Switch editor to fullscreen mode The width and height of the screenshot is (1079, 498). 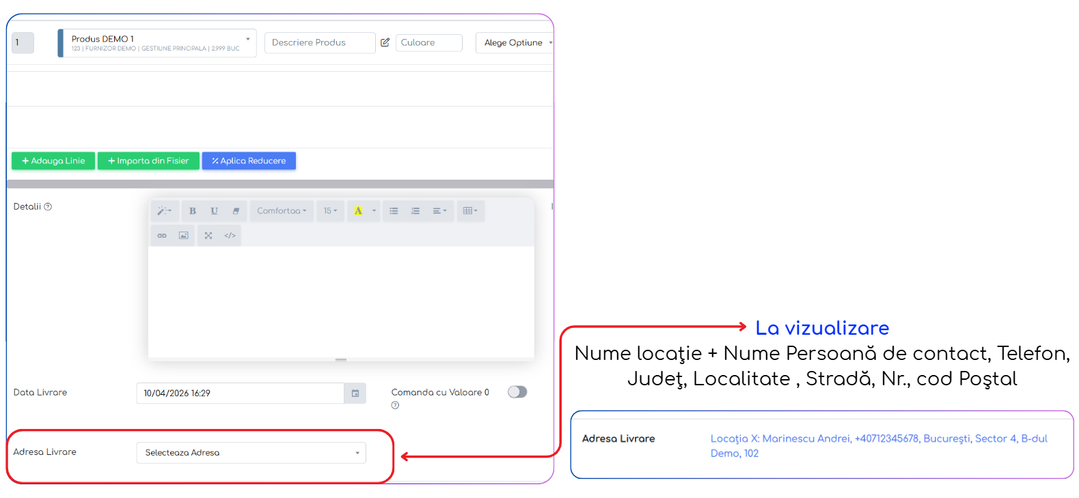coord(208,236)
